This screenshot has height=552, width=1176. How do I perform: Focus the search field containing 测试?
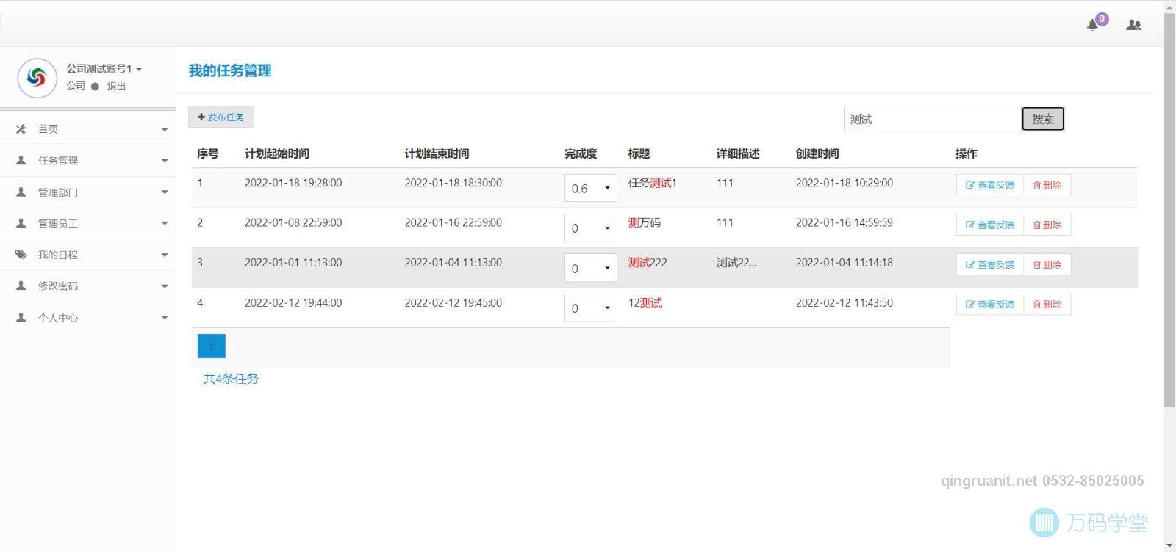pyautogui.click(x=932, y=119)
